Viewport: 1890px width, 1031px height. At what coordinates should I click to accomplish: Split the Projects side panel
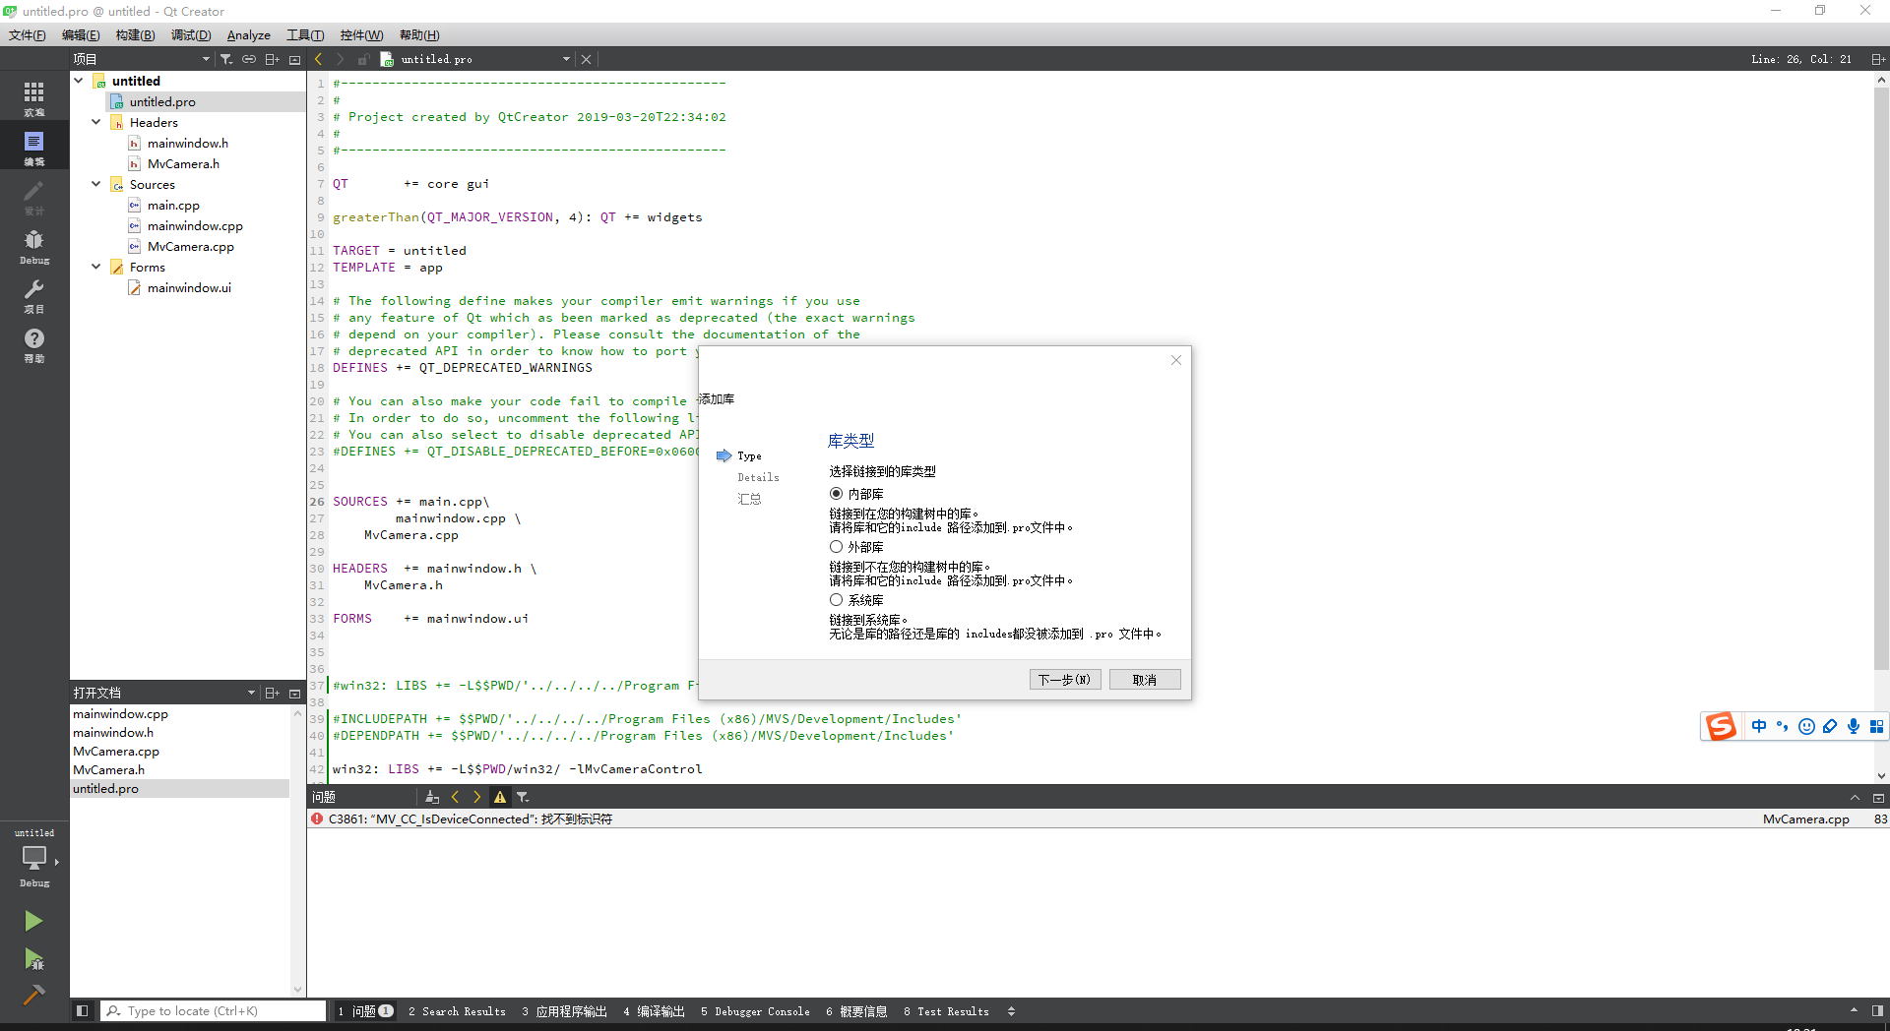tap(273, 59)
